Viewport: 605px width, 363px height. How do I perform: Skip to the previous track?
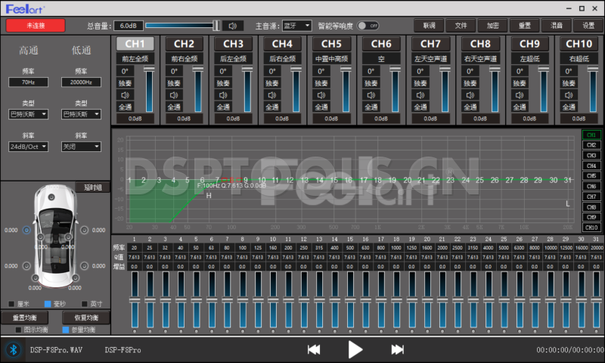[x=314, y=349]
